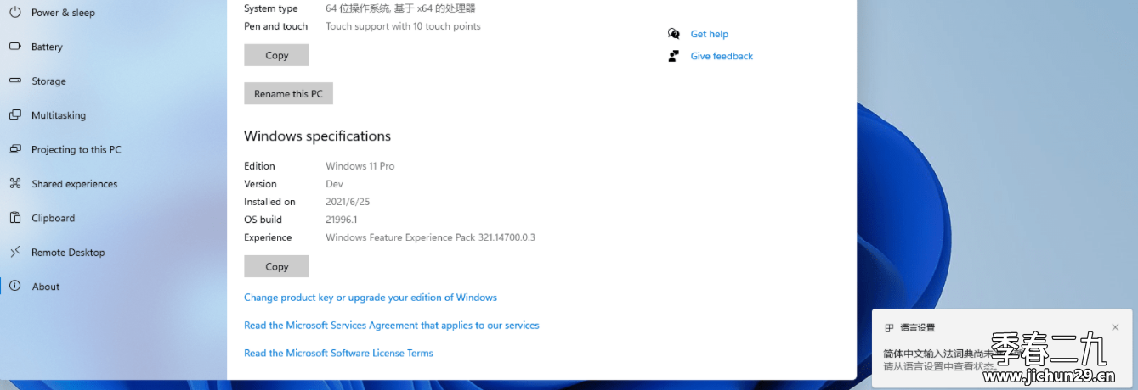This screenshot has width=1138, height=390.
Task: Go to Battery settings
Action: pos(47,47)
